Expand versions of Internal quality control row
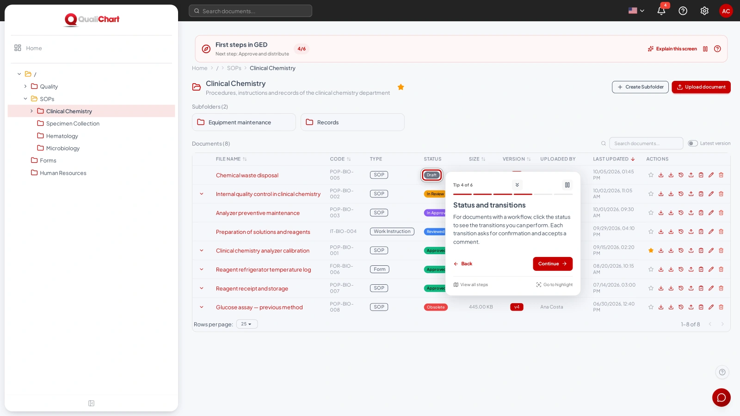This screenshot has height=416, width=740. (202, 194)
